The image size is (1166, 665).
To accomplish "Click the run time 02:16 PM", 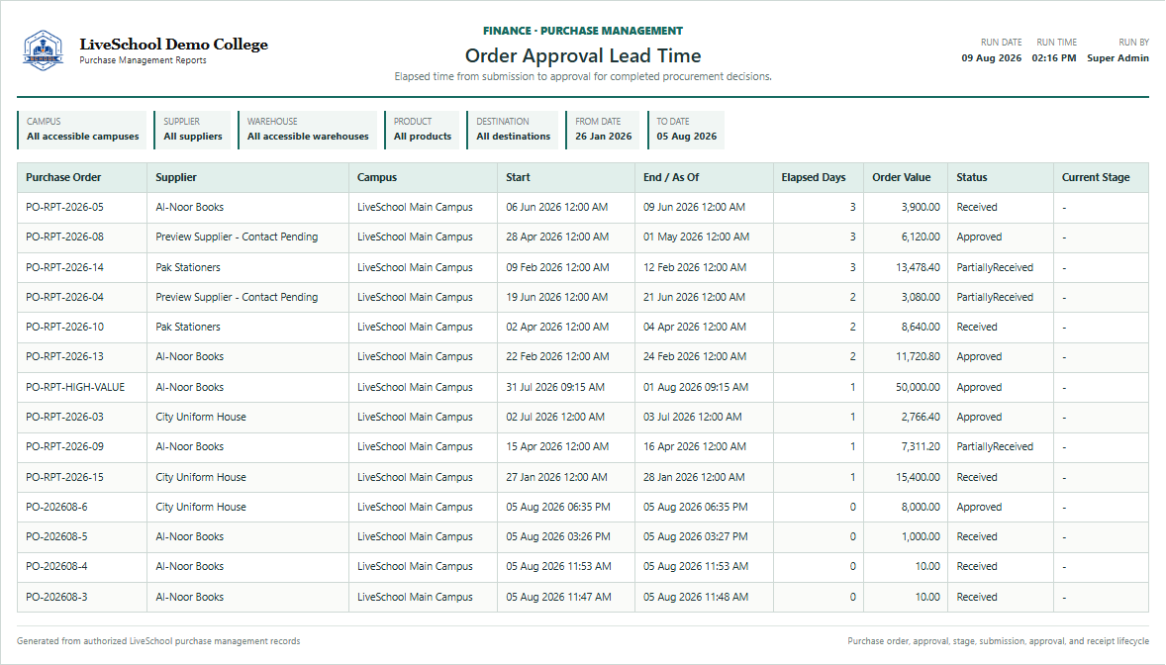I will click(x=1054, y=58).
